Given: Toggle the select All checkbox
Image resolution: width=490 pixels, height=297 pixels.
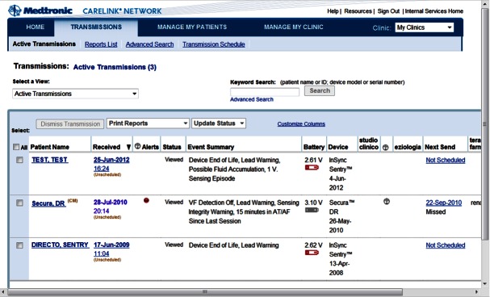Looking at the screenshot, I should tap(16, 147).
